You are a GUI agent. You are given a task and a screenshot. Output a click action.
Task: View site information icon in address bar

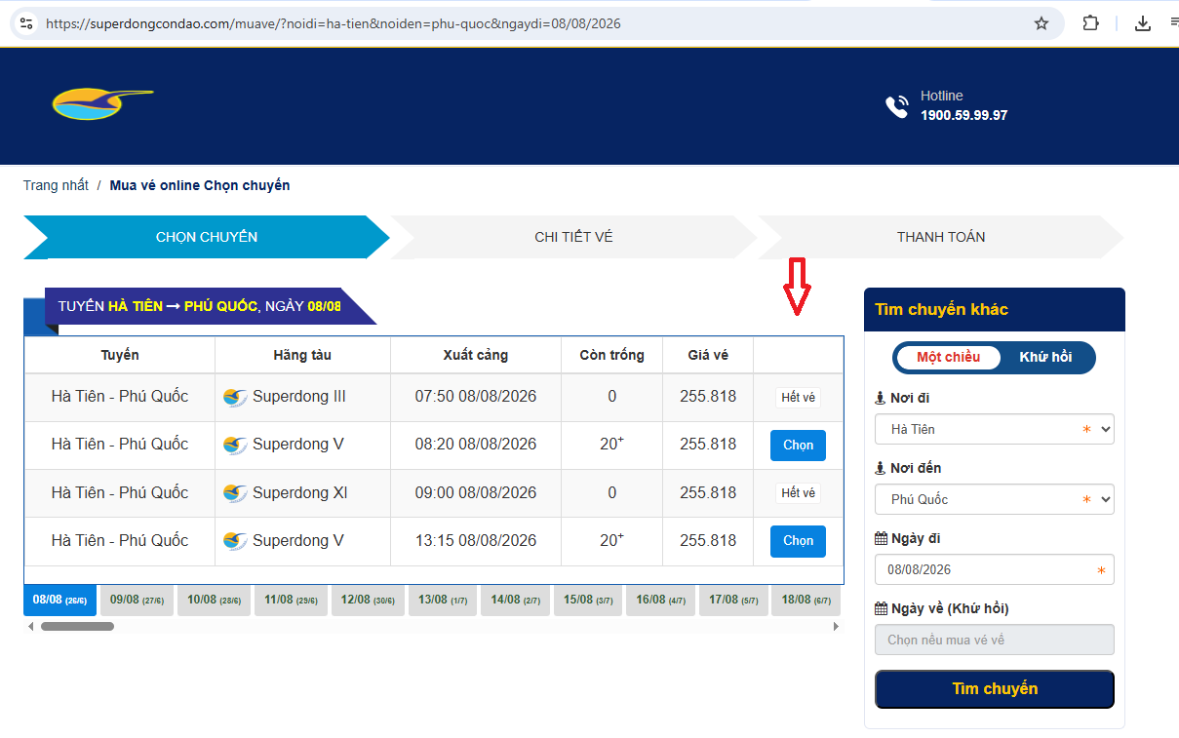(26, 23)
